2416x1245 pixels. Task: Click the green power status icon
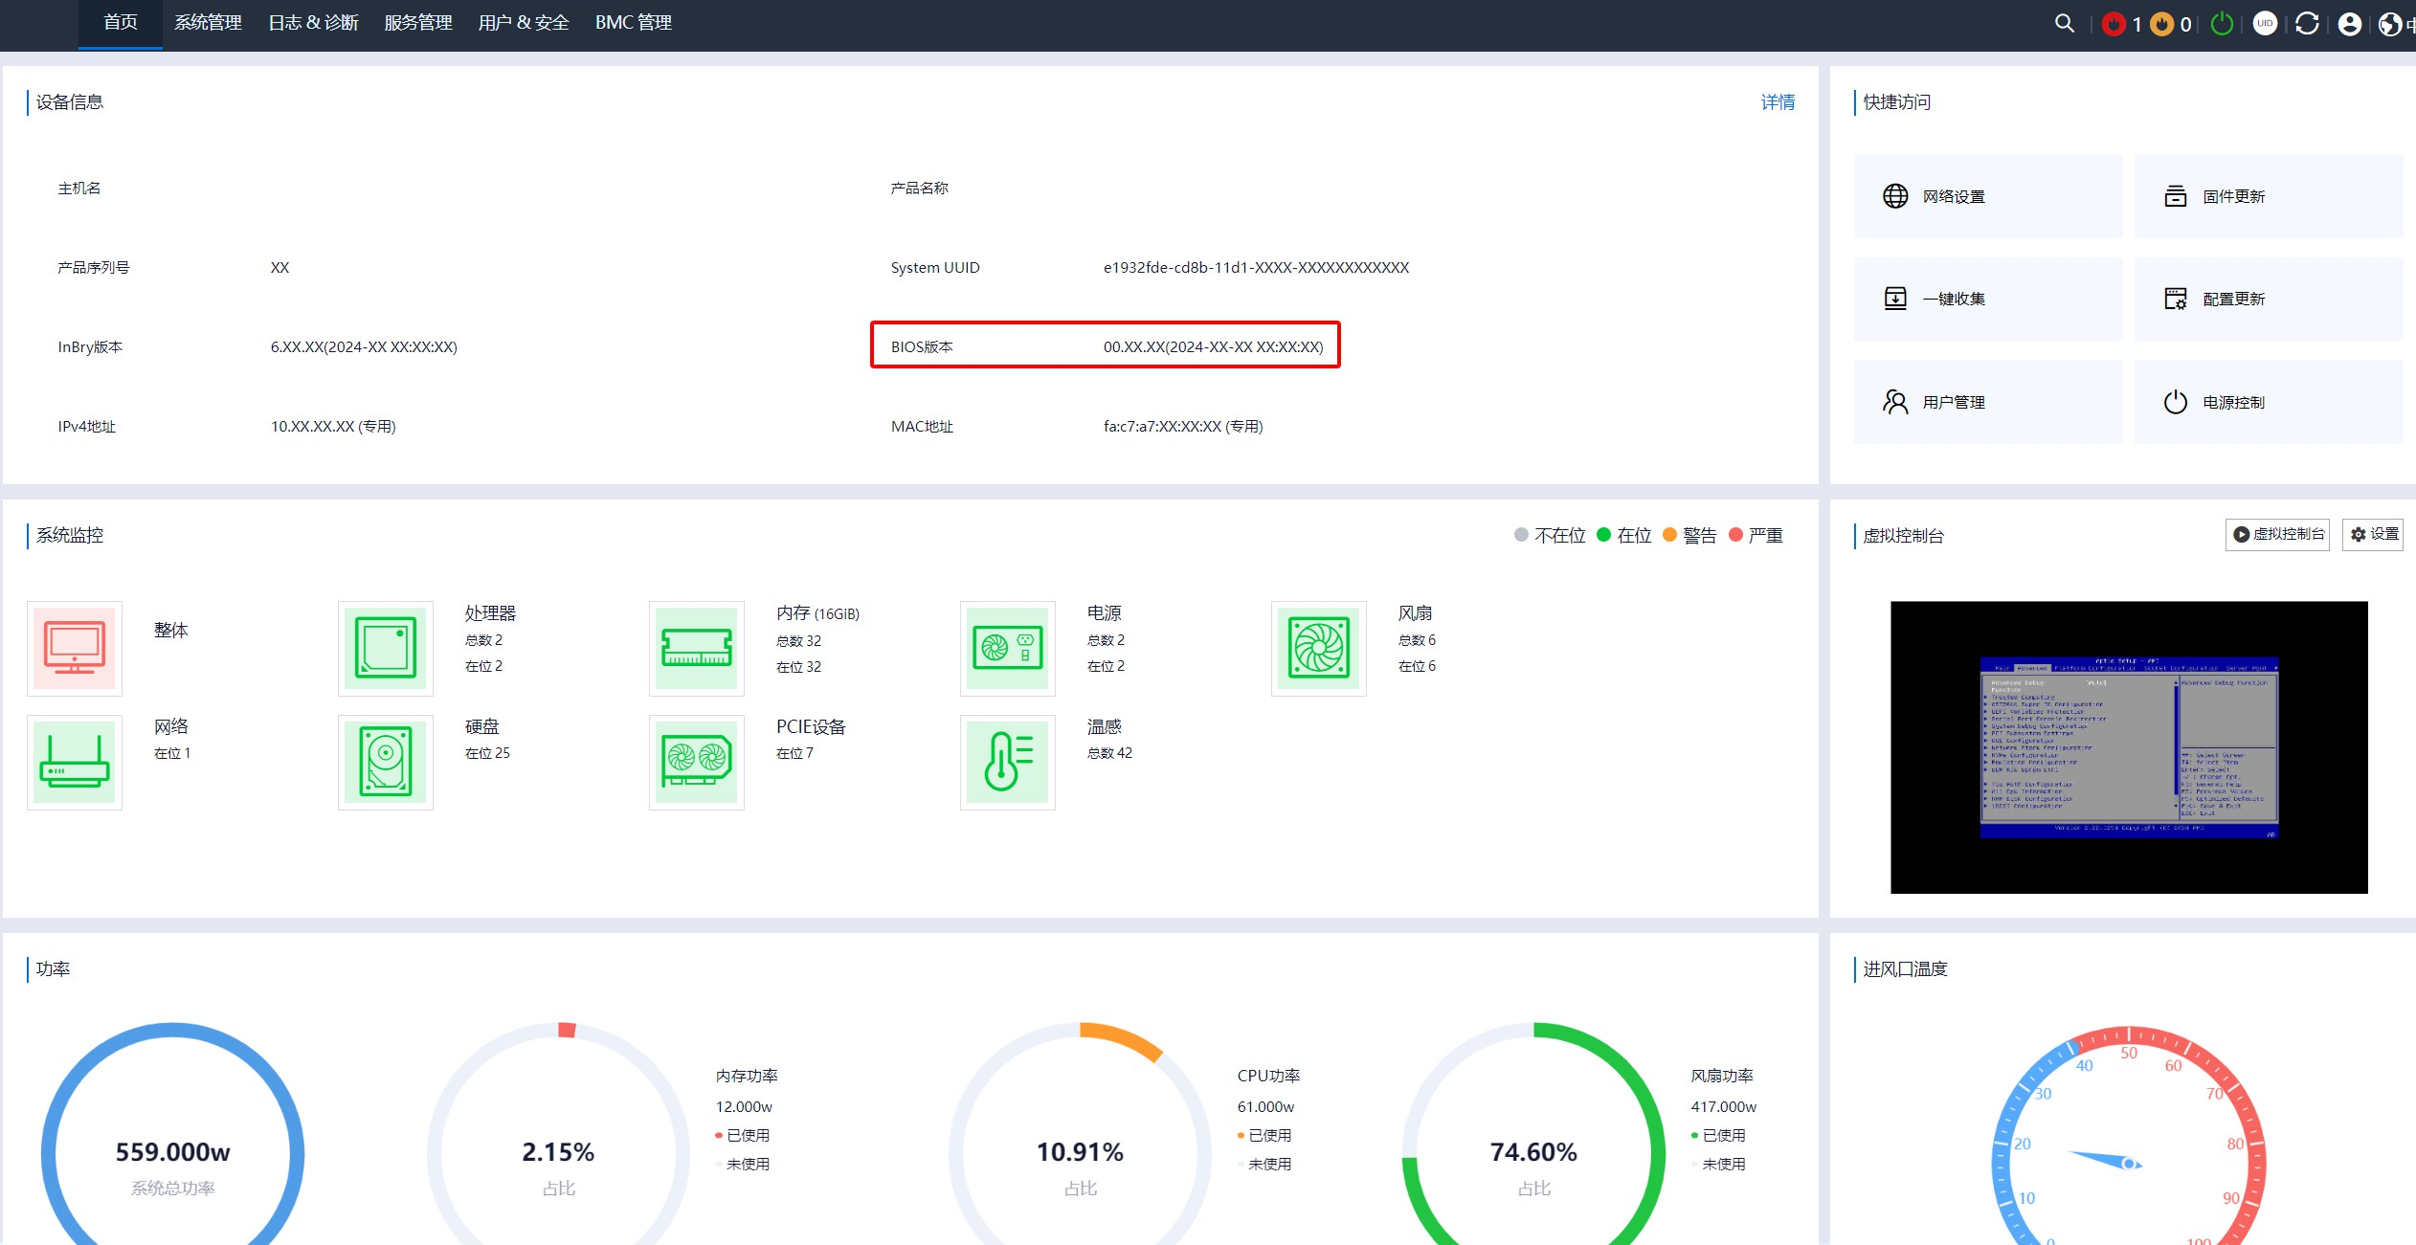2222,24
